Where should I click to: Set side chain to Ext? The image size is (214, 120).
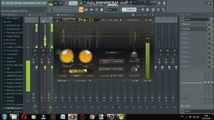(x=121, y=76)
